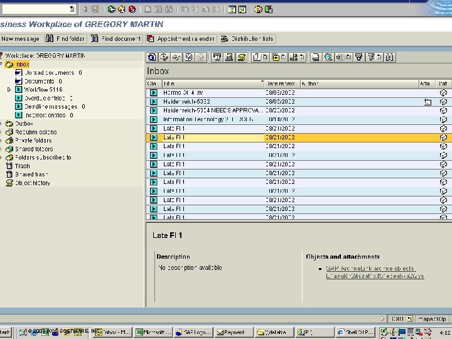452x339 pixels.
Task: Click the Distribution lists button
Action: pyautogui.click(x=247, y=39)
